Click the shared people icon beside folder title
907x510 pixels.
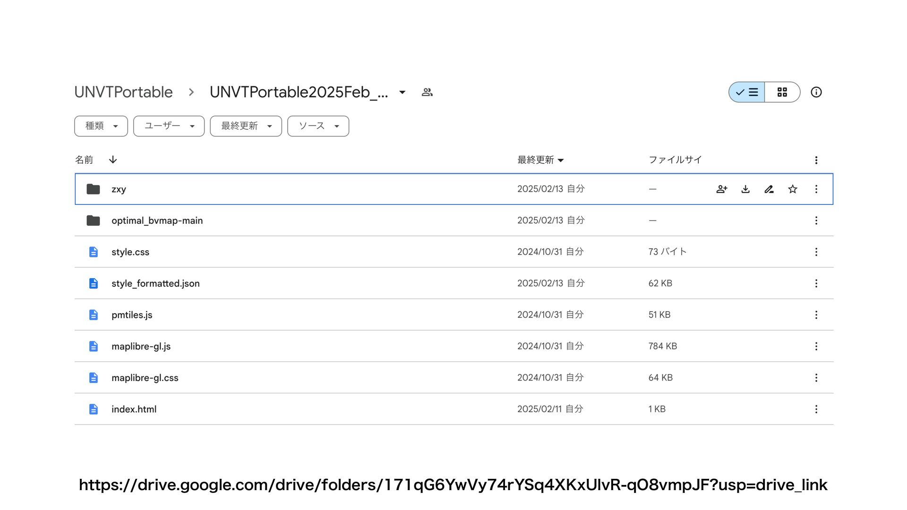(x=427, y=92)
